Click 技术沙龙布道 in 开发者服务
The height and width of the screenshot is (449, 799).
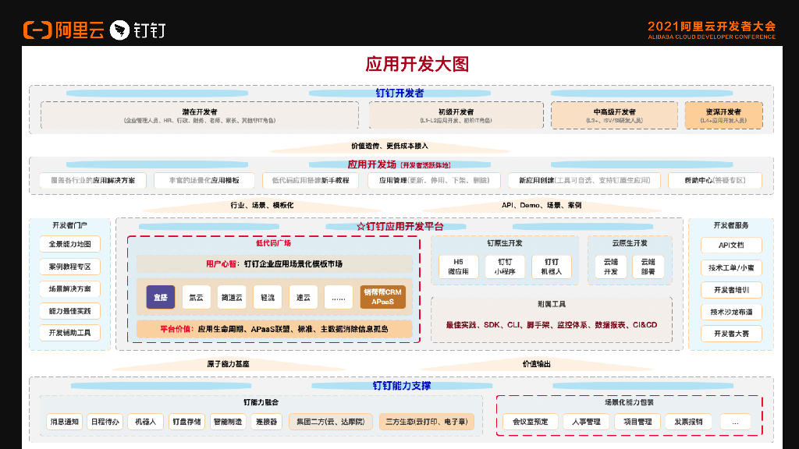click(731, 312)
